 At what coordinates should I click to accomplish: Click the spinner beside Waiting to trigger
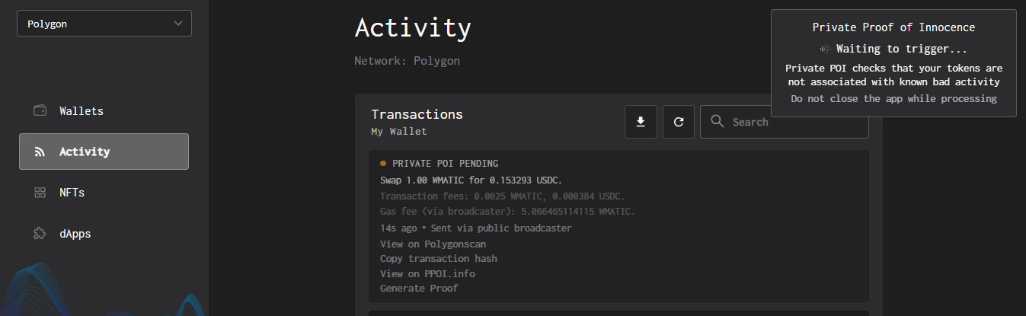(x=824, y=49)
